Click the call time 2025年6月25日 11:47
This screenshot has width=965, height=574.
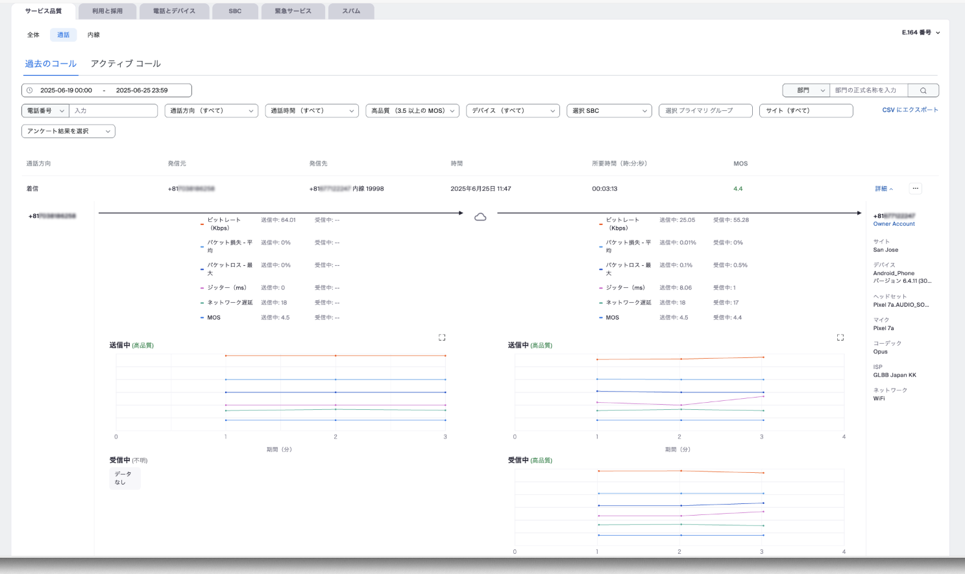(481, 189)
